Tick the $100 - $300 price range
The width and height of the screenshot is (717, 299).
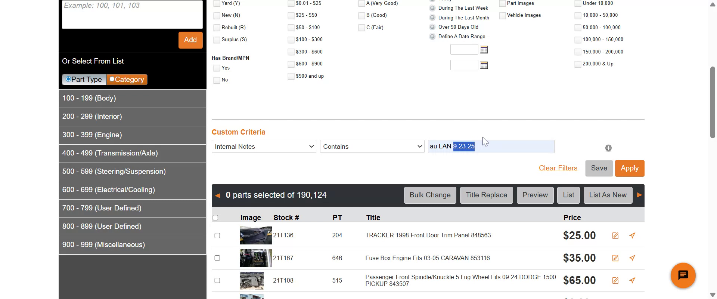(291, 40)
